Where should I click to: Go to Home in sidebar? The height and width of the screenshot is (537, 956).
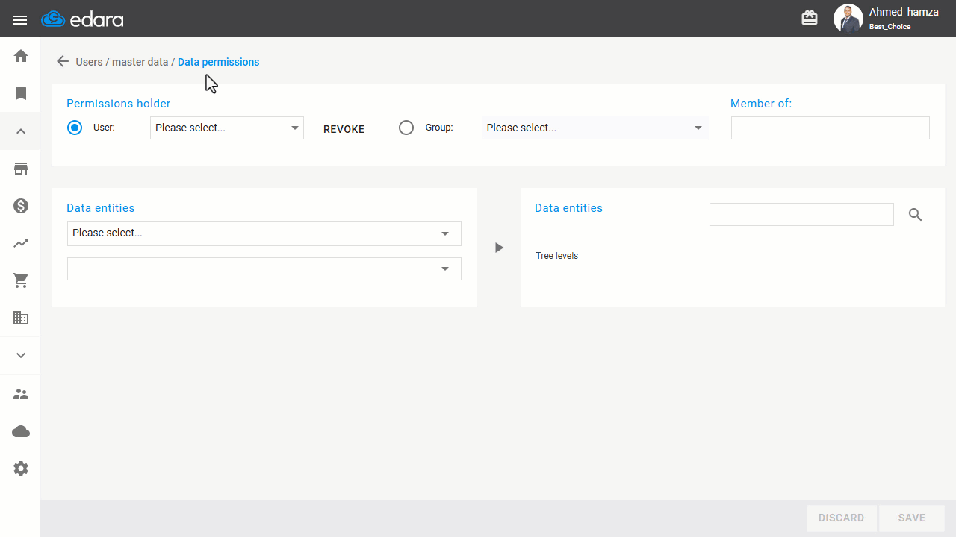[x=21, y=56]
